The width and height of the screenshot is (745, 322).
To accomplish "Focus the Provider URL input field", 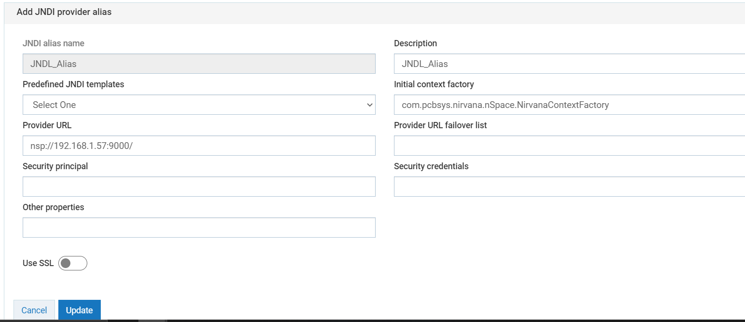I will click(199, 146).
